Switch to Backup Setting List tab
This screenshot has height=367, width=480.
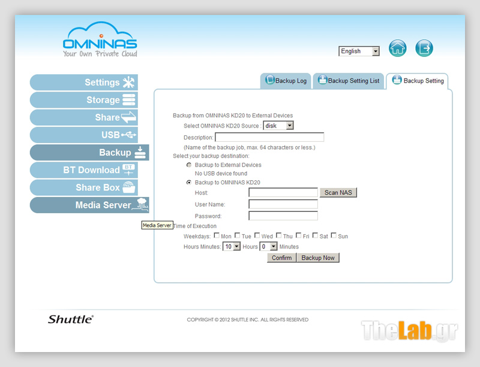(x=349, y=81)
